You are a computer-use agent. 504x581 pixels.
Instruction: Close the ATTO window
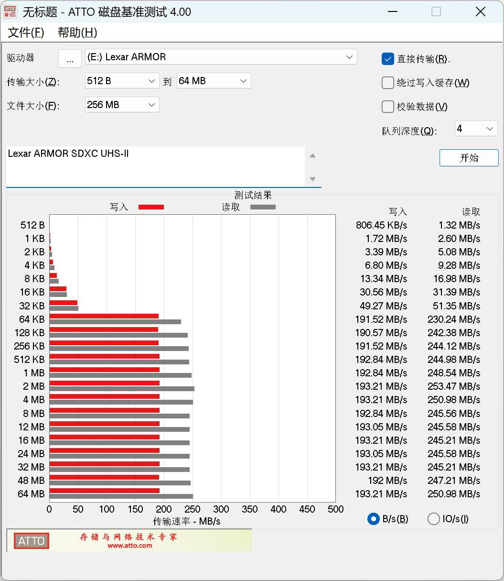click(481, 12)
